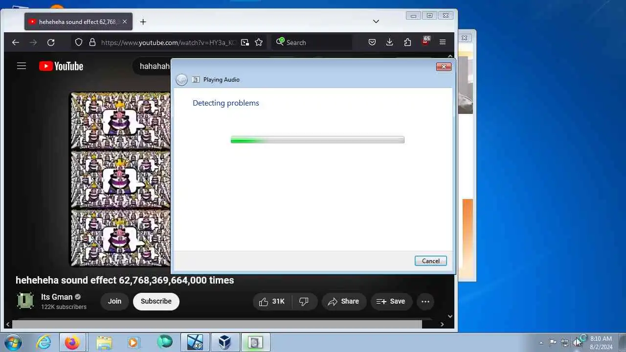Launch Internet Explorer from taskbar

44,342
